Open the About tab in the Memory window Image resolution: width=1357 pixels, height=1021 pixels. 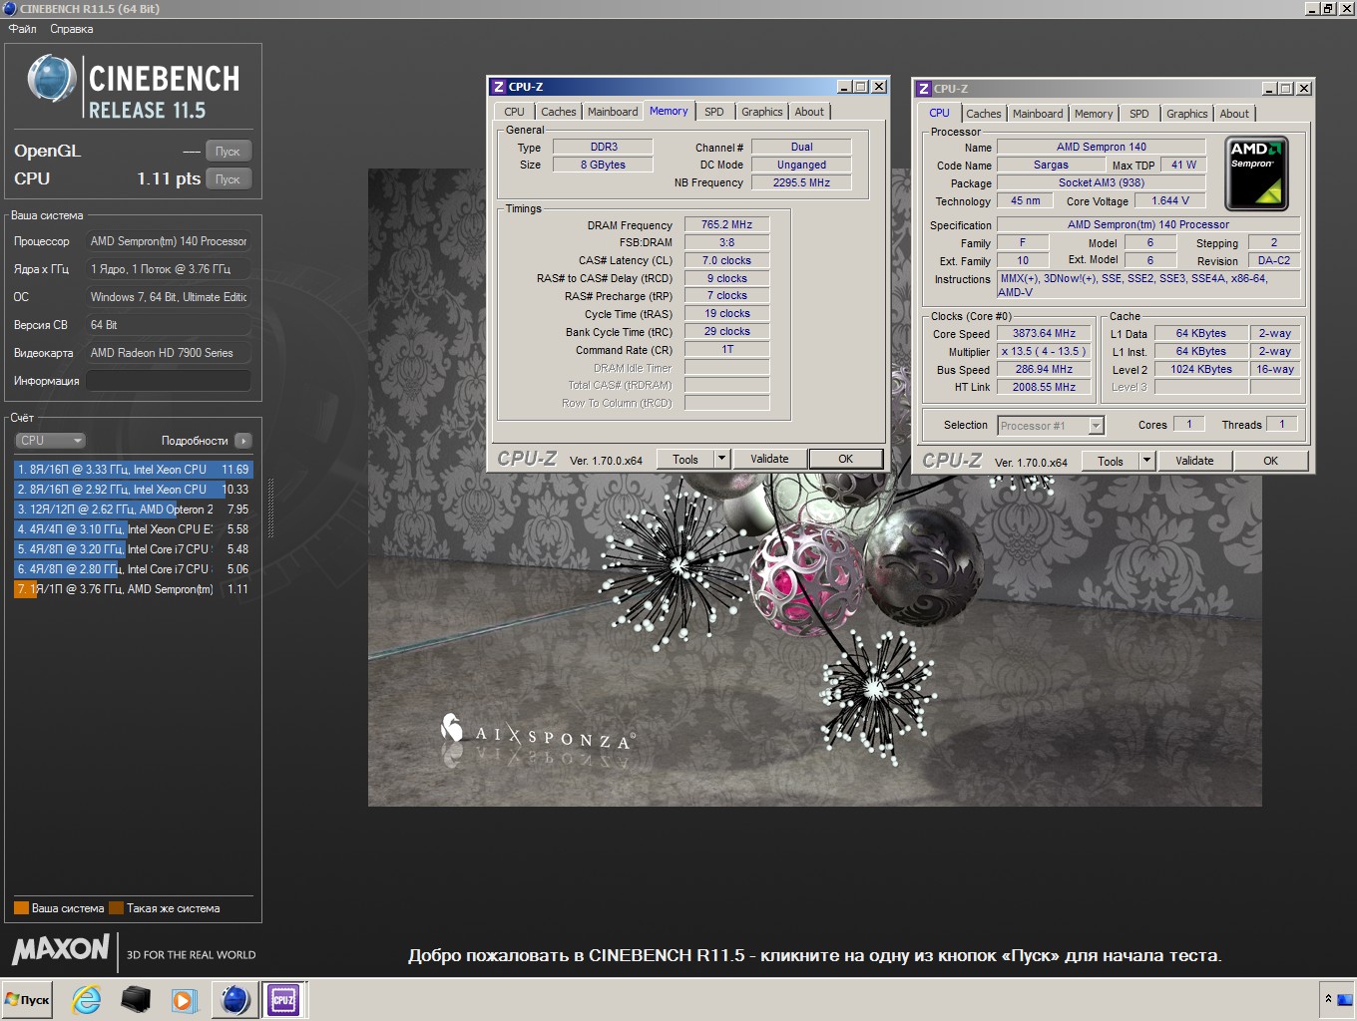[x=809, y=112]
